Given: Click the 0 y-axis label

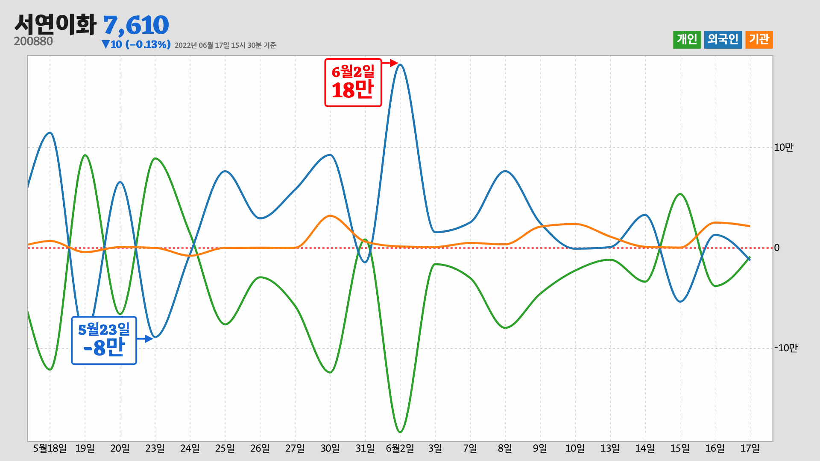Looking at the screenshot, I should click(777, 248).
